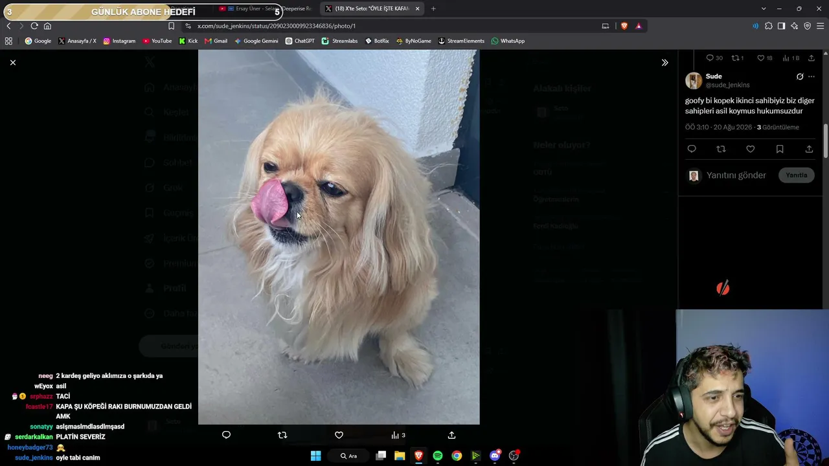Image resolution: width=829 pixels, height=466 pixels.
Task: Like the photo using the heart below it
Action: coord(339,435)
